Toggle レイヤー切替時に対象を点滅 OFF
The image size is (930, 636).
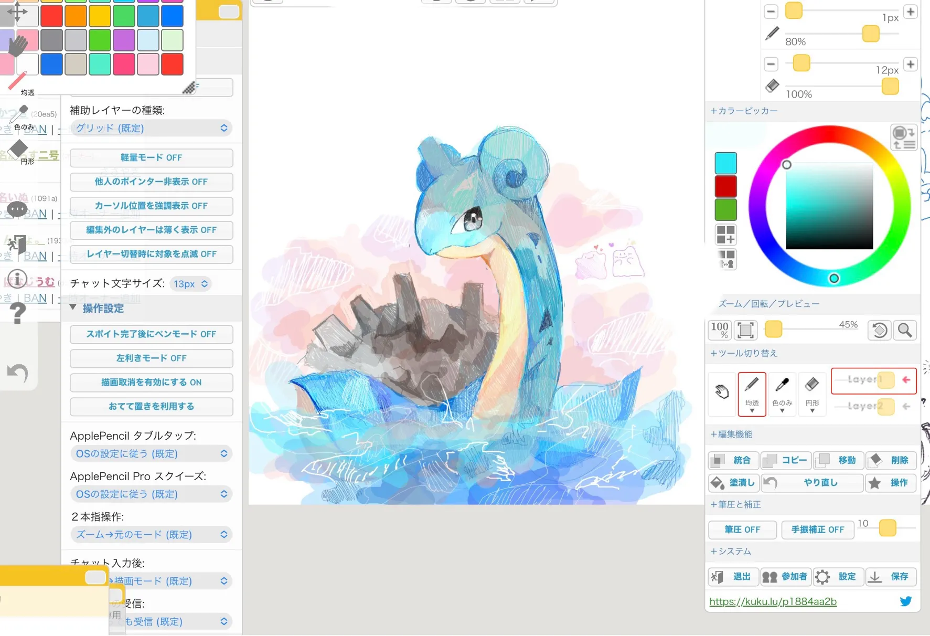click(151, 254)
